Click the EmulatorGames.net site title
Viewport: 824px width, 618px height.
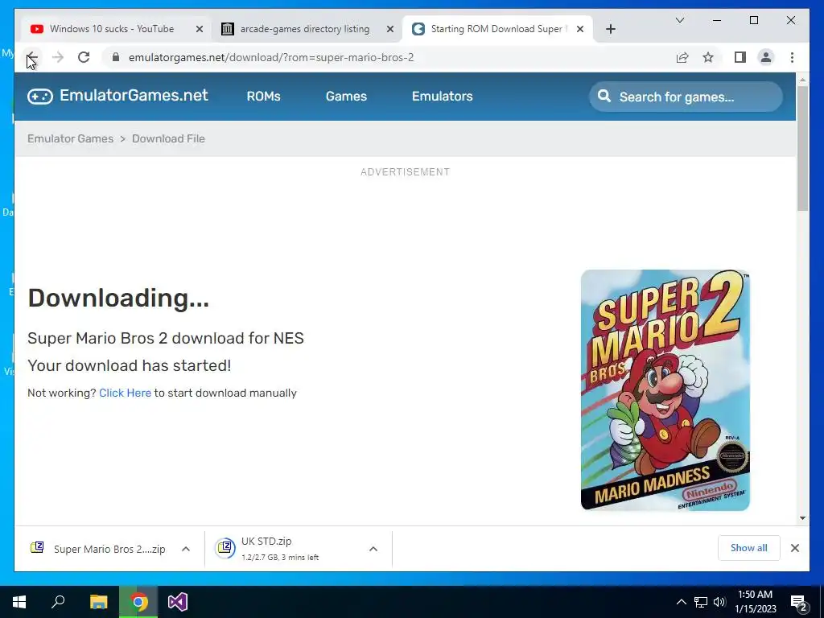[134, 95]
